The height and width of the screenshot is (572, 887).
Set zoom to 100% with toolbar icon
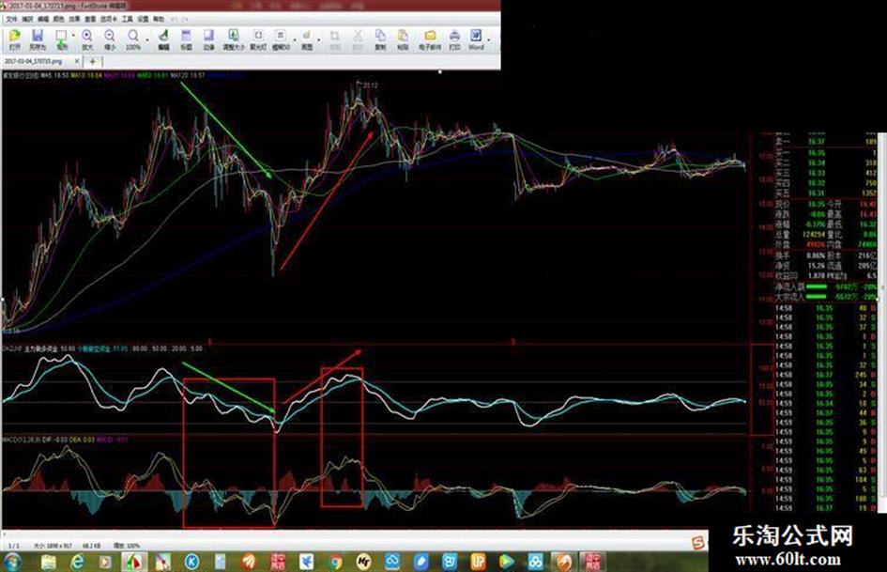click(x=133, y=39)
